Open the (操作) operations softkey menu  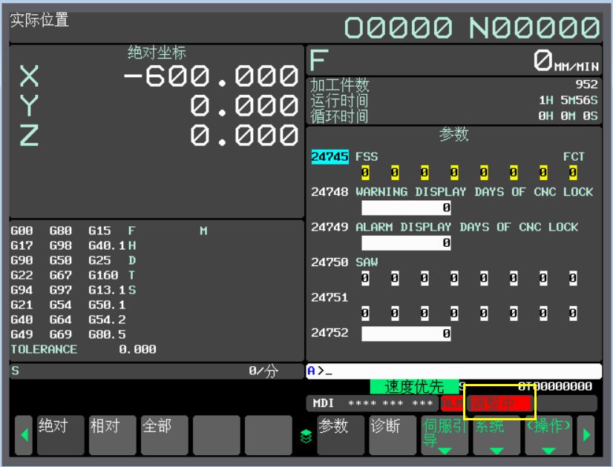coord(548,435)
